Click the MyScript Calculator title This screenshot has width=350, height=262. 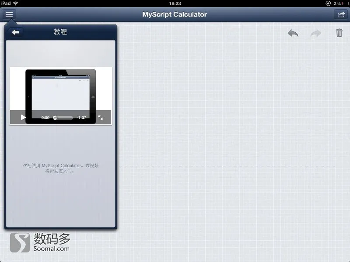pyautogui.click(x=175, y=14)
